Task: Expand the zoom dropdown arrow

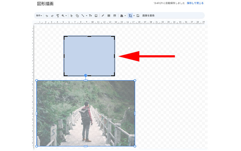Action: (x=66, y=16)
